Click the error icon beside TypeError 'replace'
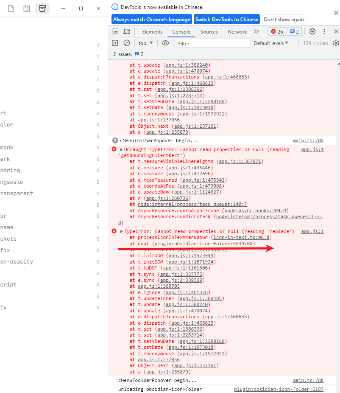Viewport: 340px width, 393px height. (x=114, y=231)
